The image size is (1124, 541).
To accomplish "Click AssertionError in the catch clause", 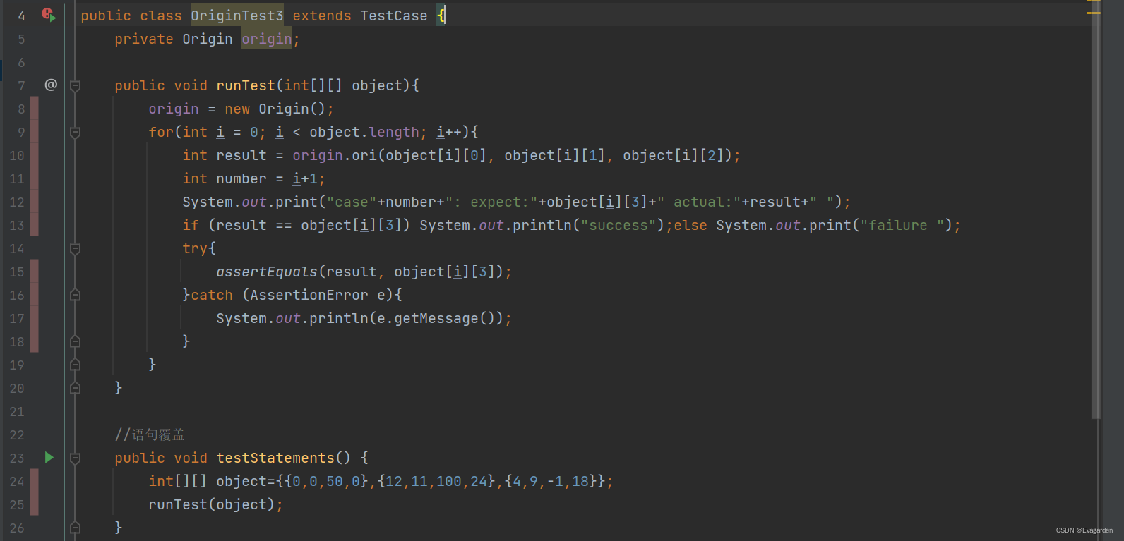I will pos(309,295).
